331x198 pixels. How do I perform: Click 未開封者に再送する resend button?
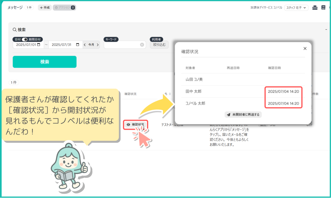[x=243, y=115]
